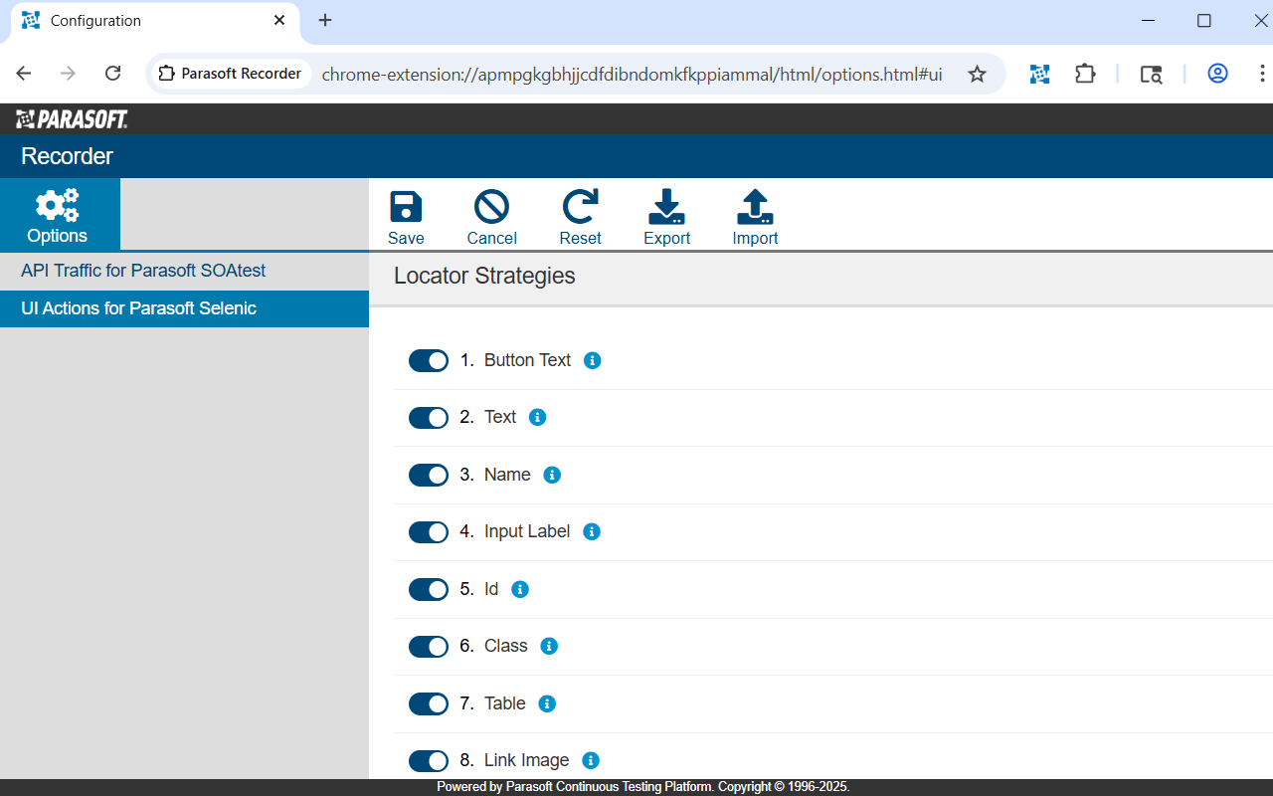The width and height of the screenshot is (1273, 796).
Task: Open the Chrome menu three-dots icon
Action: click(1262, 74)
